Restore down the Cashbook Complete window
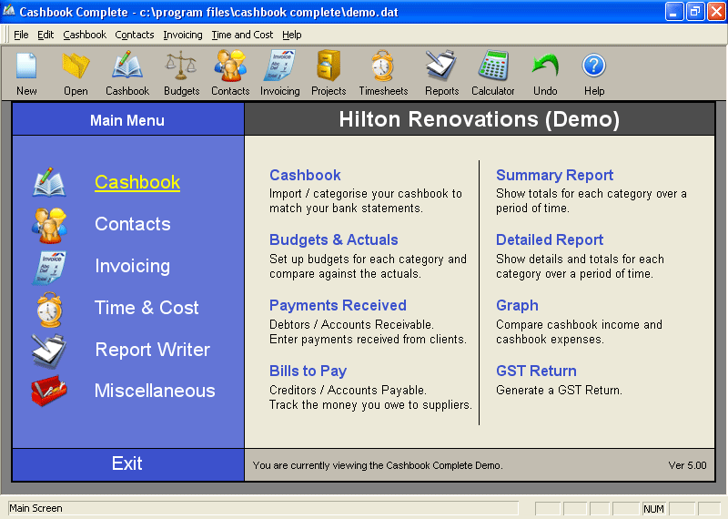The width and height of the screenshot is (728, 519). pyautogui.click(x=695, y=12)
